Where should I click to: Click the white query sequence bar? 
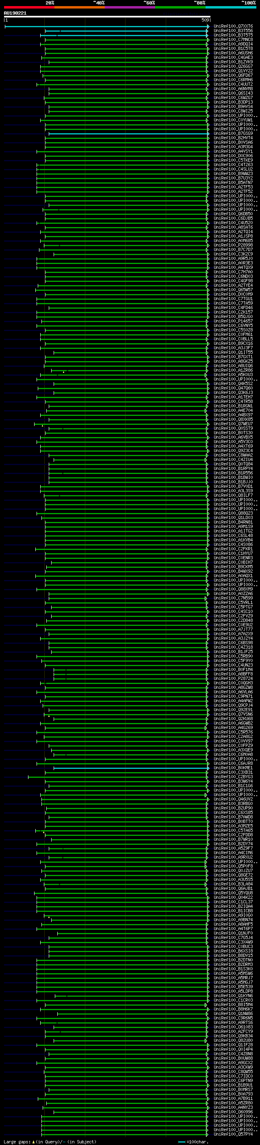click(x=107, y=17)
